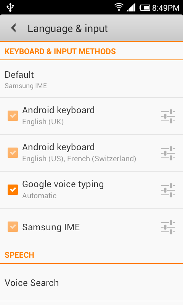Toggle the English (UK) Android keyboard checkbox
The image size is (183, 305).
point(13,116)
